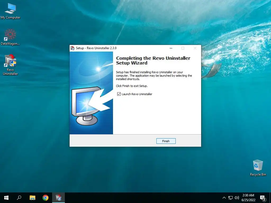271x203 pixels.
Task: Click the setup wizard title bar icon
Action: (73, 48)
